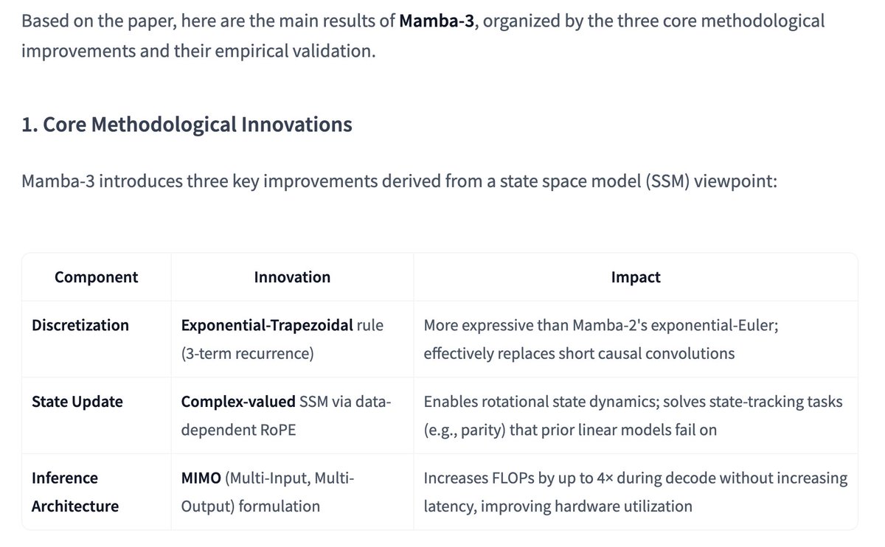This screenshot has width=885, height=547.
Task: Click the bold Exponential-Trapezoidal term
Action: pyautogui.click(x=267, y=325)
